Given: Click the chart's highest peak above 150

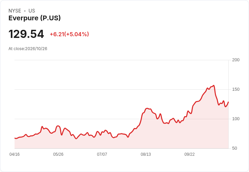Looking at the screenshot, I should click(214, 86).
